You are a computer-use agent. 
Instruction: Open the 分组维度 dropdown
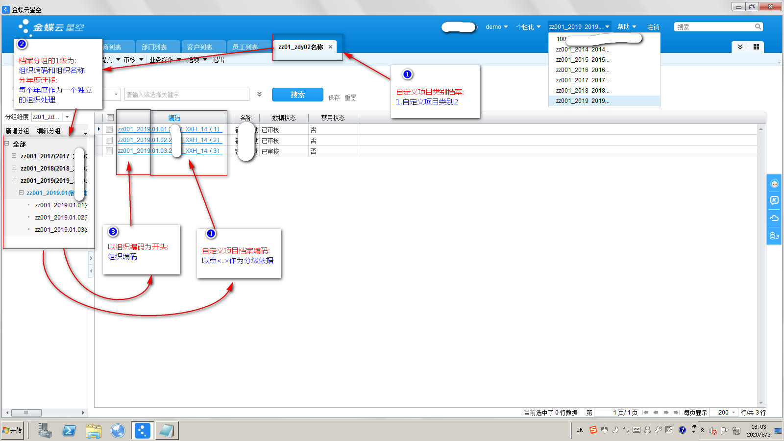click(x=67, y=117)
